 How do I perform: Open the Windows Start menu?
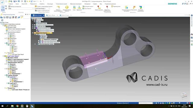[x=2, y=106]
